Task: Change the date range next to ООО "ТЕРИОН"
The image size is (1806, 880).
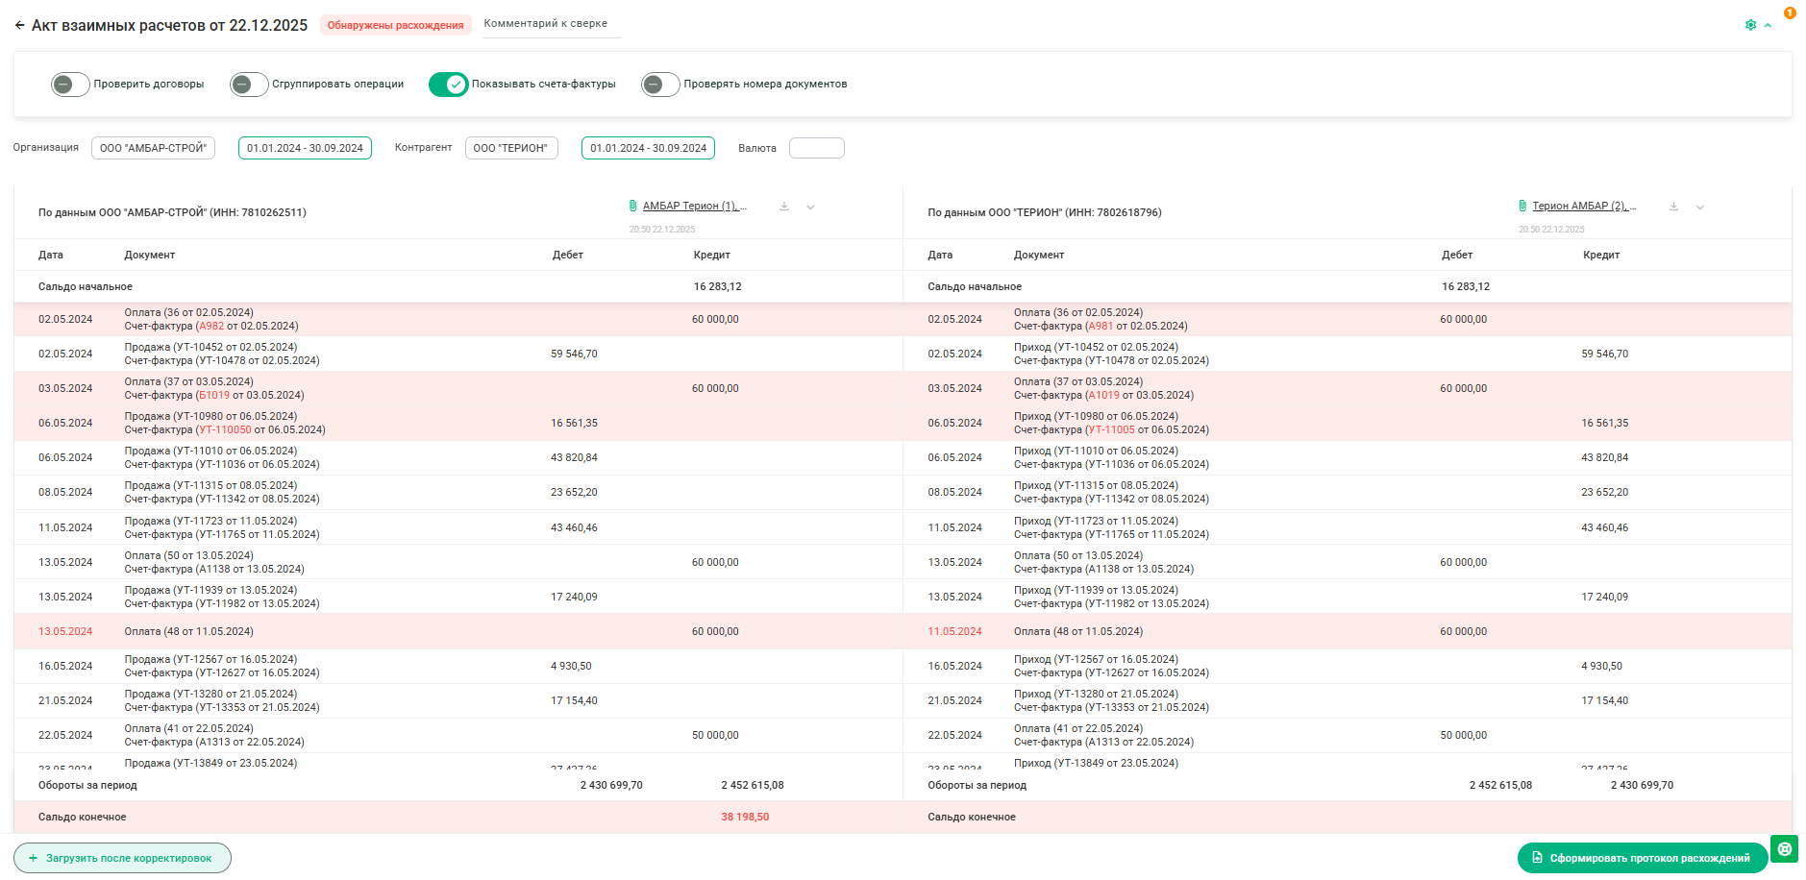Action: (648, 148)
